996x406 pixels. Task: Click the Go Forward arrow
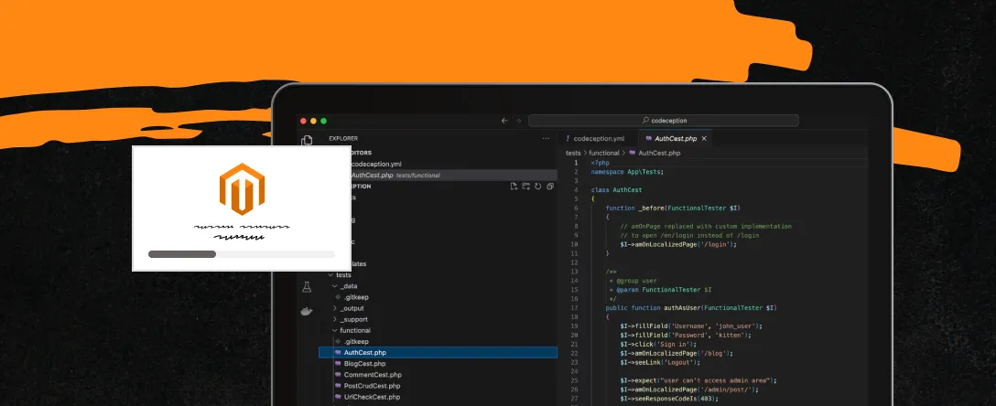pyautogui.click(x=518, y=120)
